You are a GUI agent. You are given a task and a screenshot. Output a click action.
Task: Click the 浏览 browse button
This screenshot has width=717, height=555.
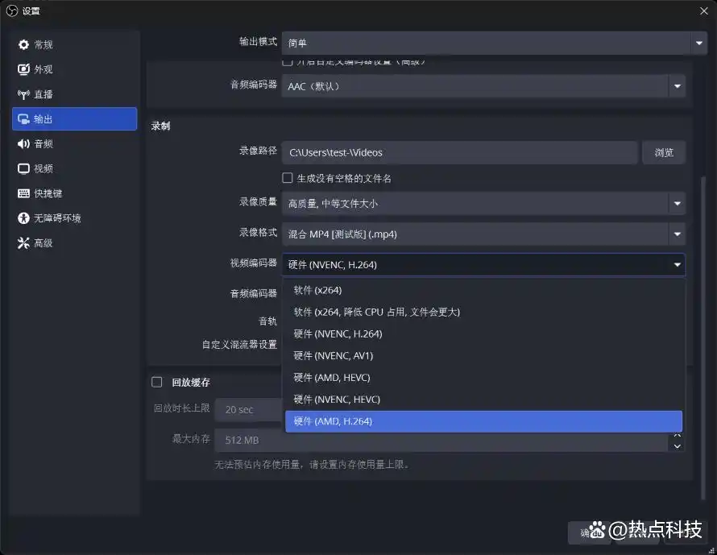coord(664,152)
